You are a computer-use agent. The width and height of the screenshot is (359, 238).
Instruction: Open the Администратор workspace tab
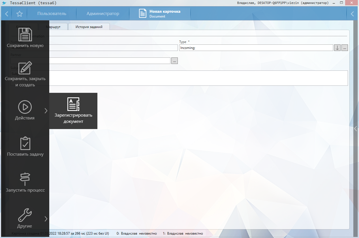tap(103, 14)
